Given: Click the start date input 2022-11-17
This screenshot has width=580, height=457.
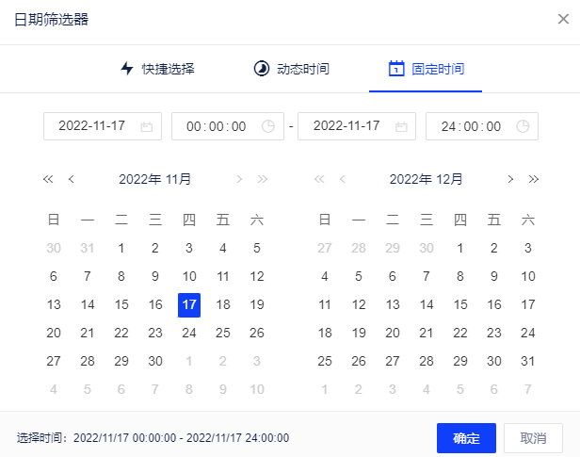Looking at the screenshot, I should 90,126.
